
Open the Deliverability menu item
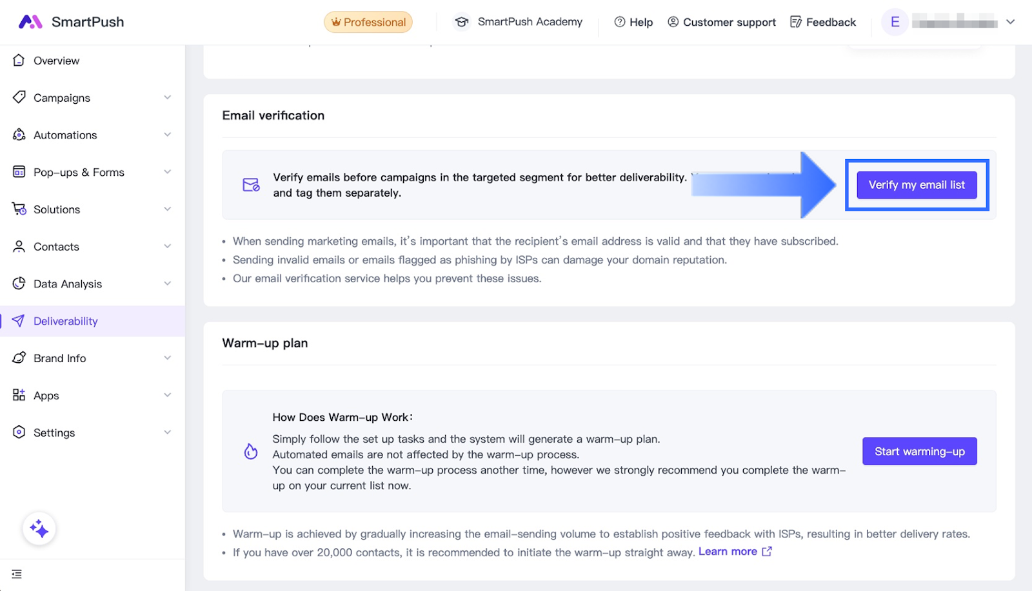coord(66,321)
